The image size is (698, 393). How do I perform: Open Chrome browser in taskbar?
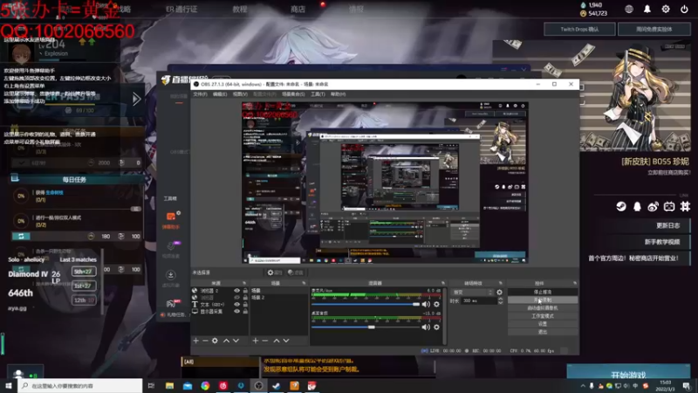(x=205, y=385)
